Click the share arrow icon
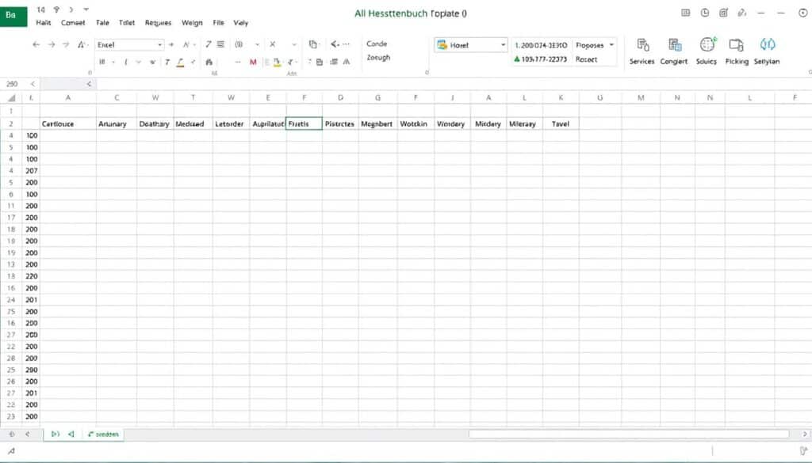Image resolution: width=812 pixels, height=463 pixels. point(335,44)
